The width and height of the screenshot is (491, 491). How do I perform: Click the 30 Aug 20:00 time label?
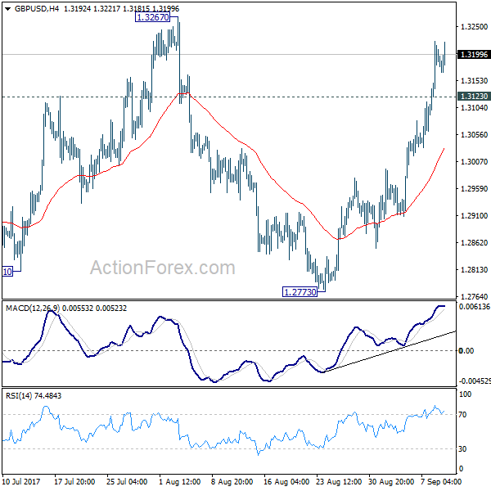[391, 482]
